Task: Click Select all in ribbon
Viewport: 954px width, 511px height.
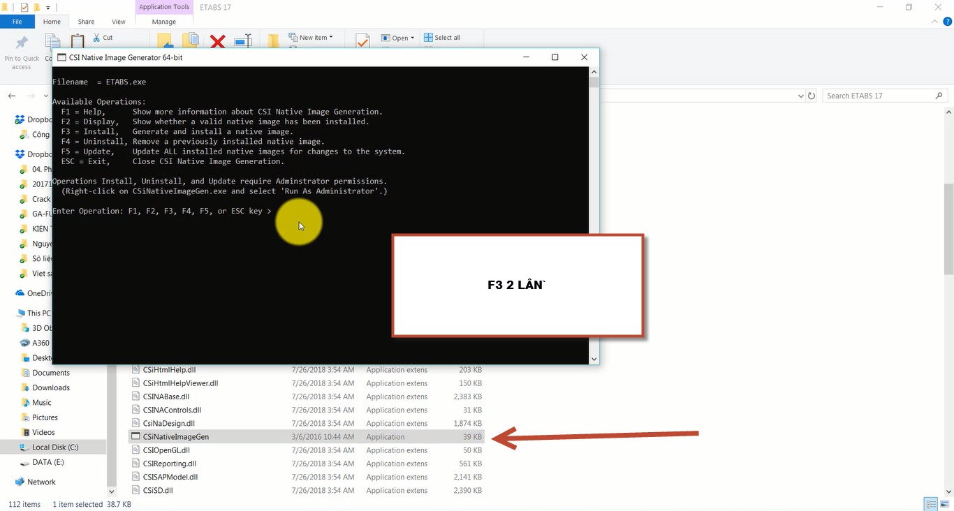Action: [x=441, y=38]
